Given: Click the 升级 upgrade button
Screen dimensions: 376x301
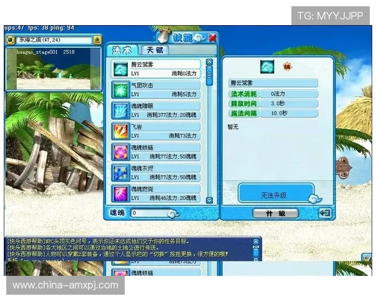Looking at the screenshot, I should click(x=276, y=213).
